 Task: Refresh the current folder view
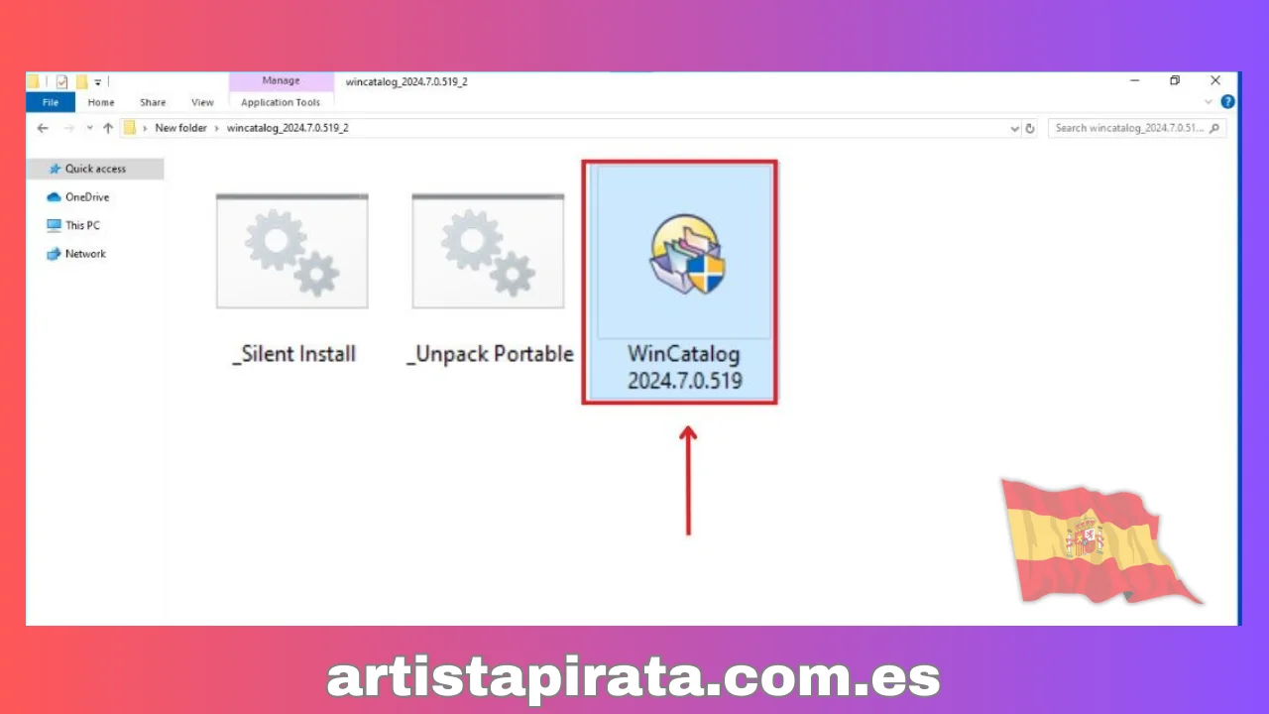[1030, 128]
